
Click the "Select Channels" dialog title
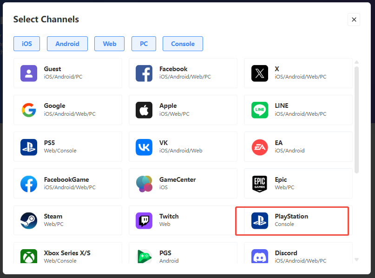(46, 20)
